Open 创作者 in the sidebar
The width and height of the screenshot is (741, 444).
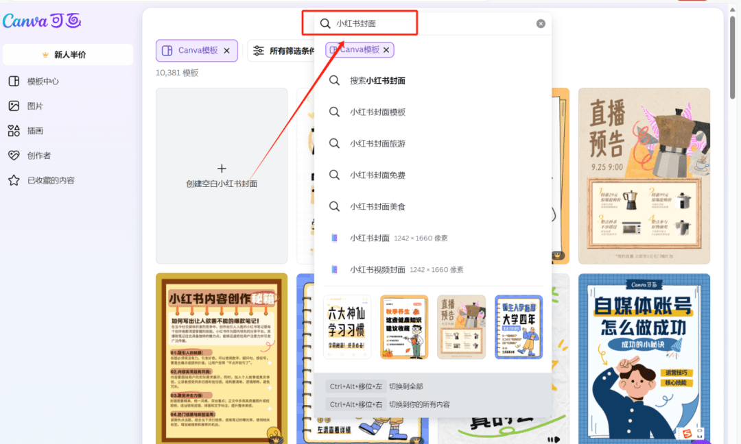(x=38, y=156)
